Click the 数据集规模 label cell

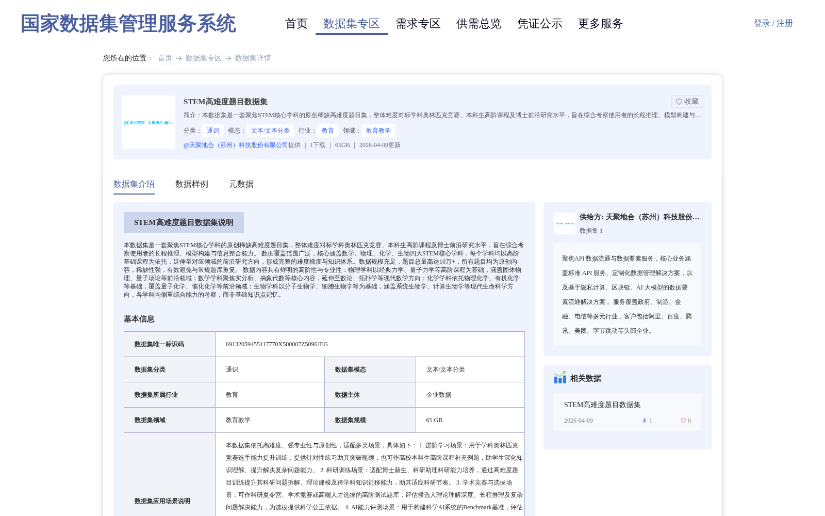(x=370, y=420)
